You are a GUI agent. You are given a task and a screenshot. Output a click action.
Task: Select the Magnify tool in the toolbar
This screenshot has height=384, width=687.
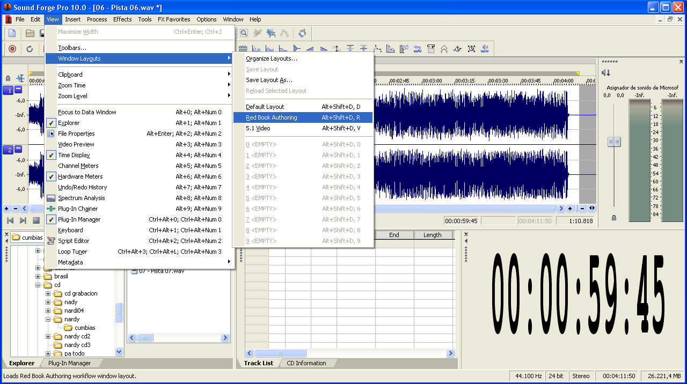244,33
